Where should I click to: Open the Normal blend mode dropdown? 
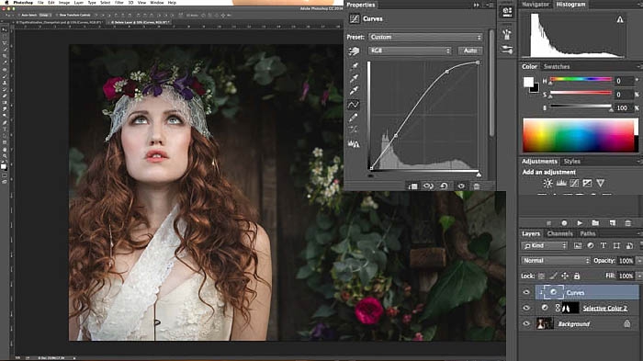click(556, 261)
